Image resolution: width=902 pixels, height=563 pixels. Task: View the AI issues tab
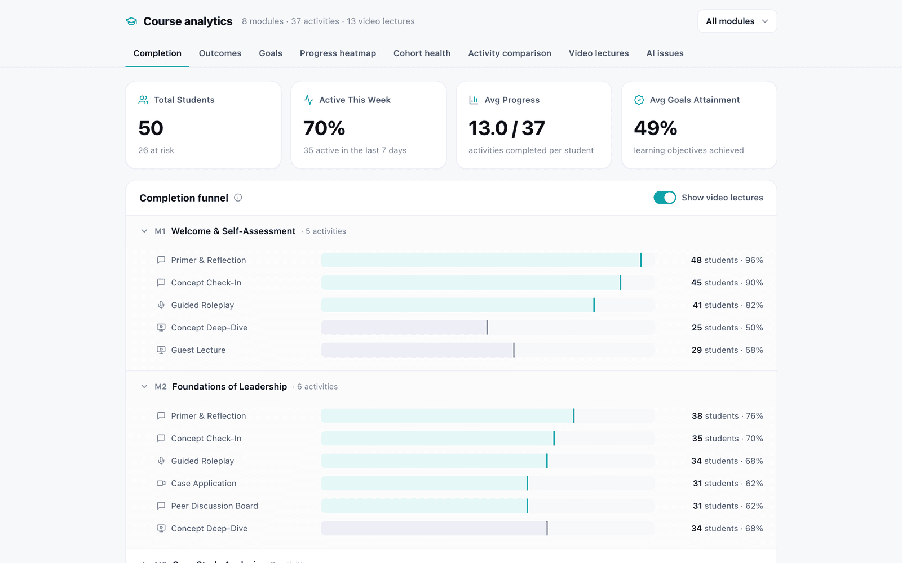tap(665, 53)
